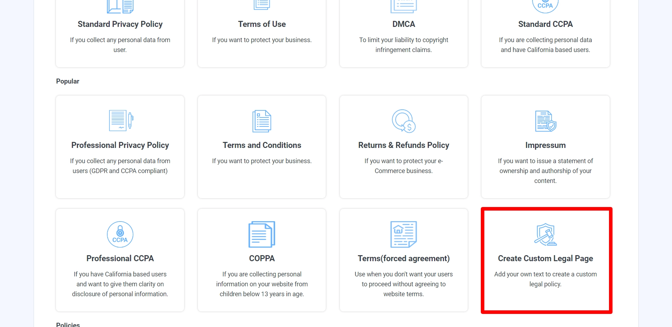Open the Create Custom Legal Page card
The height and width of the screenshot is (327, 672).
(x=546, y=260)
